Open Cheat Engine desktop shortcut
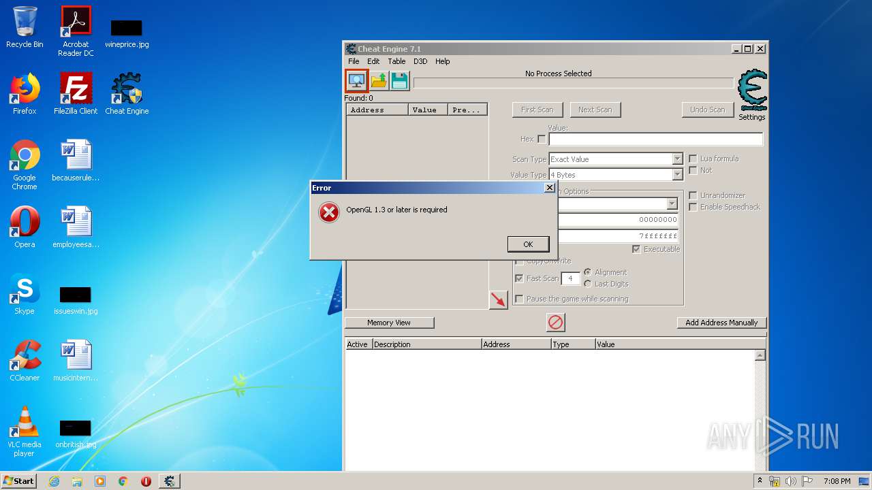Image resolution: width=872 pixels, height=490 pixels. (127, 94)
